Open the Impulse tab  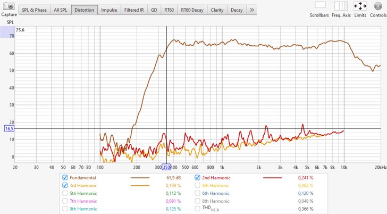[109, 10]
